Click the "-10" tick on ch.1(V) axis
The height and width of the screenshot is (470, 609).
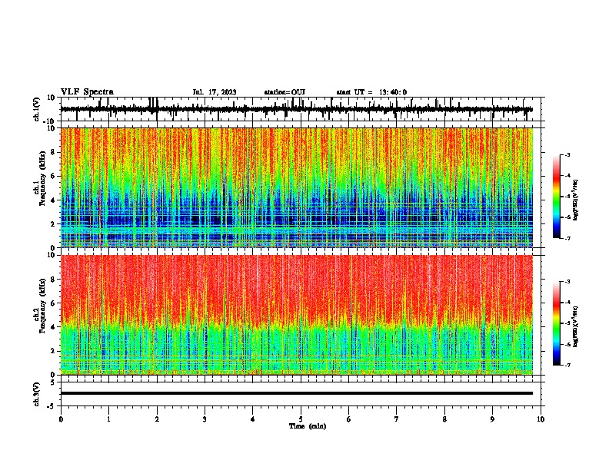[x=49, y=121]
